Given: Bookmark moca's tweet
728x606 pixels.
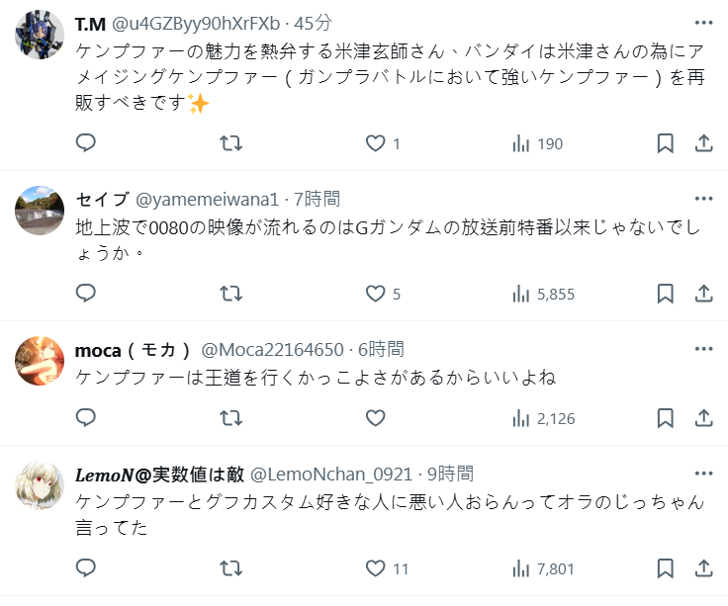Looking at the screenshot, I should [666, 418].
